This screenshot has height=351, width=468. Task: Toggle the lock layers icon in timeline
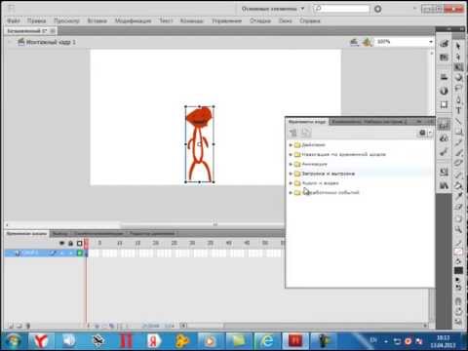pyautogui.click(x=70, y=243)
